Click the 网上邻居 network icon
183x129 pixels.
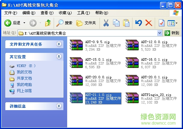coord(12,92)
